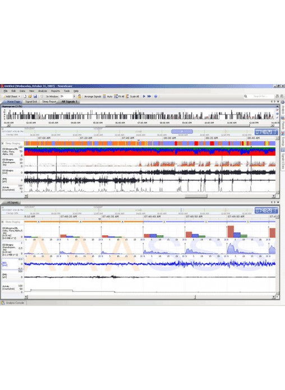Click the fast-forward playback icon
The image size is (285, 390).
[149, 96]
